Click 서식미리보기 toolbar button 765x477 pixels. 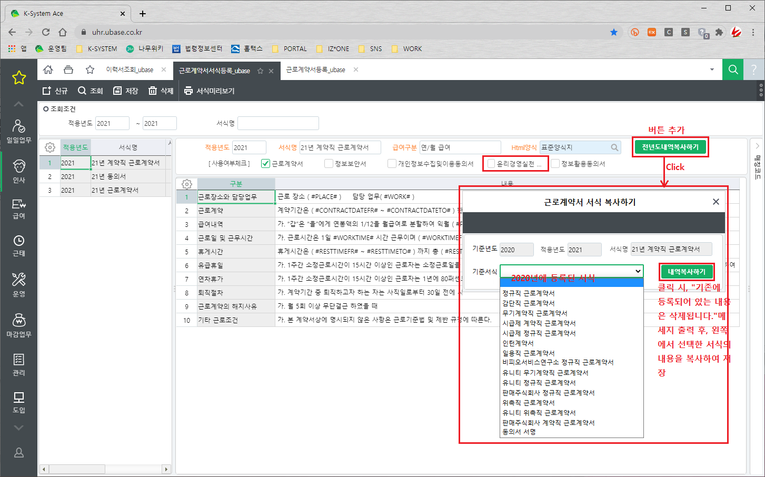(210, 91)
